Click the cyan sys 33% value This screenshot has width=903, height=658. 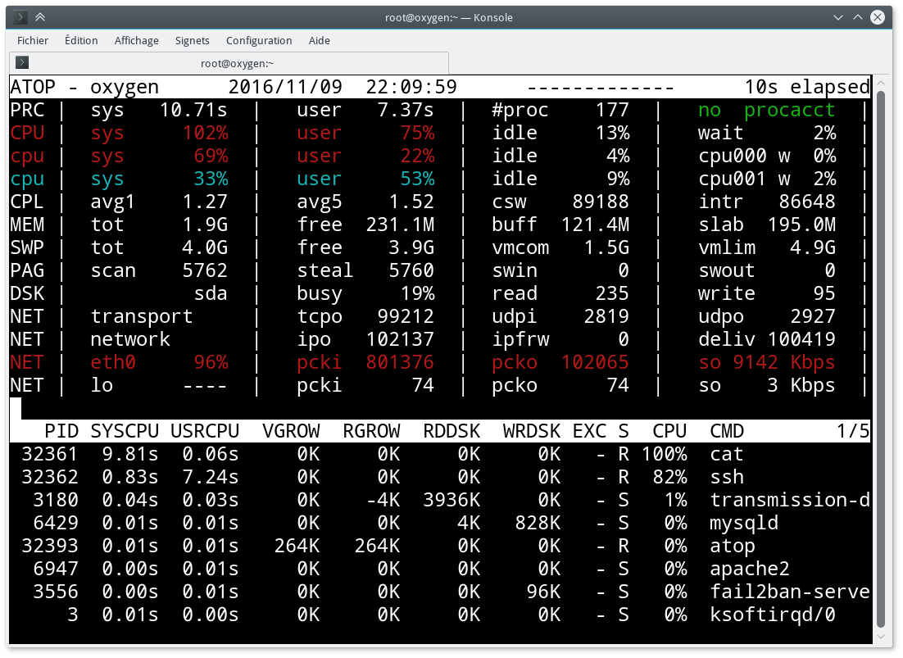coord(211,179)
